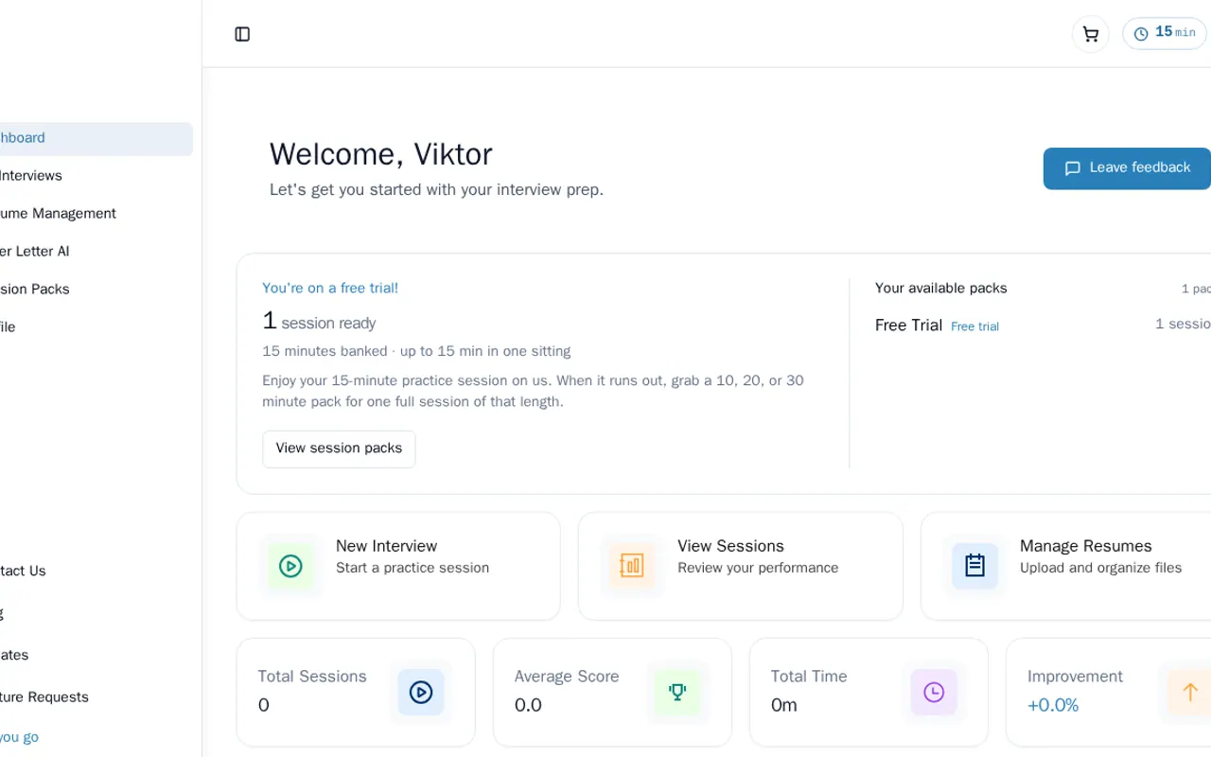Open View session packs
Viewport: 1211px width, 757px height.
(339, 449)
